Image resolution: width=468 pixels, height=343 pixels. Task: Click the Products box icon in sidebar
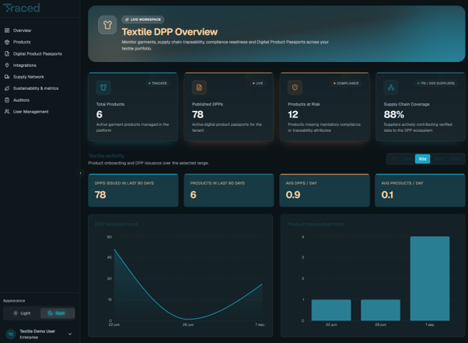pyautogui.click(x=7, y=42)
